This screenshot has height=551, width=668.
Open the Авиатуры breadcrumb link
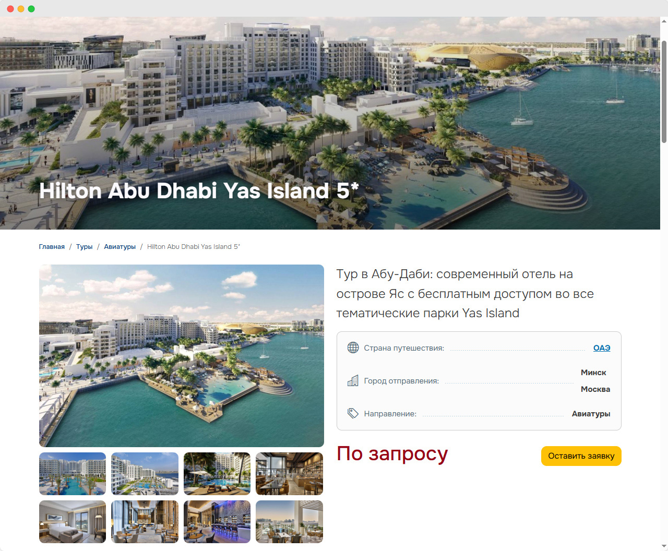[x=120, y=247]
